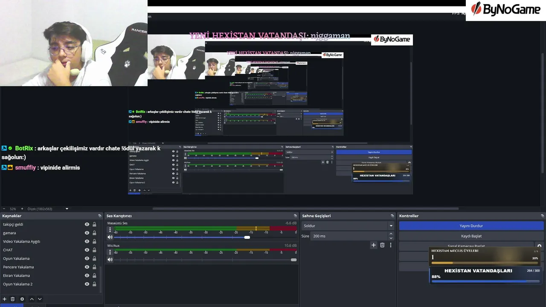
Task: Move selected source down in the list
Action: [40, 299]
